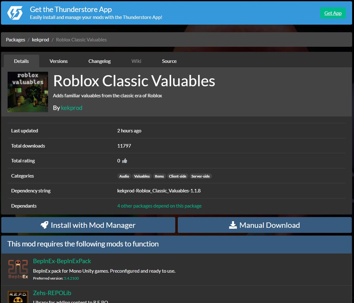Click the thumbs-up rating icon
The width and height of the screenshot is (354, 303).
[125, 161]
